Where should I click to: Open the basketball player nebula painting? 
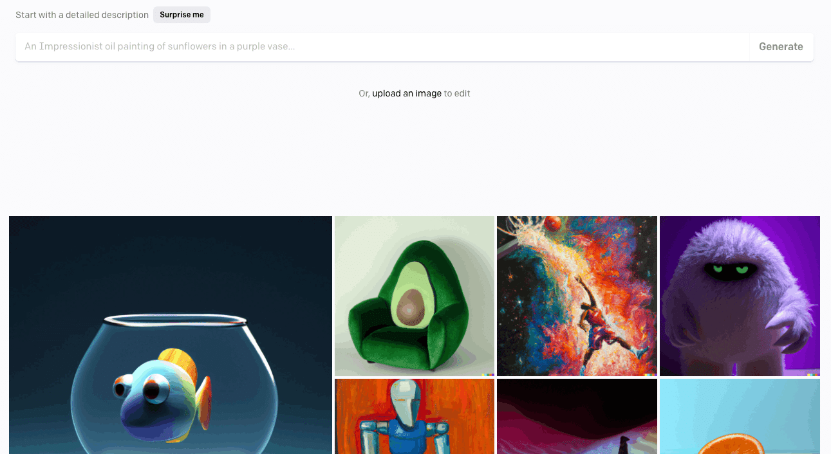(577, 296)
